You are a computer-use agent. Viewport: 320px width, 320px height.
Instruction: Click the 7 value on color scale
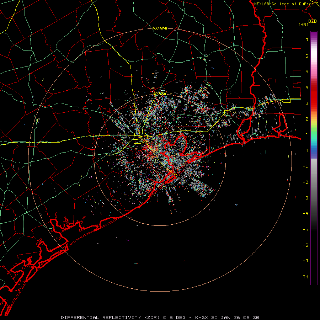307,40
